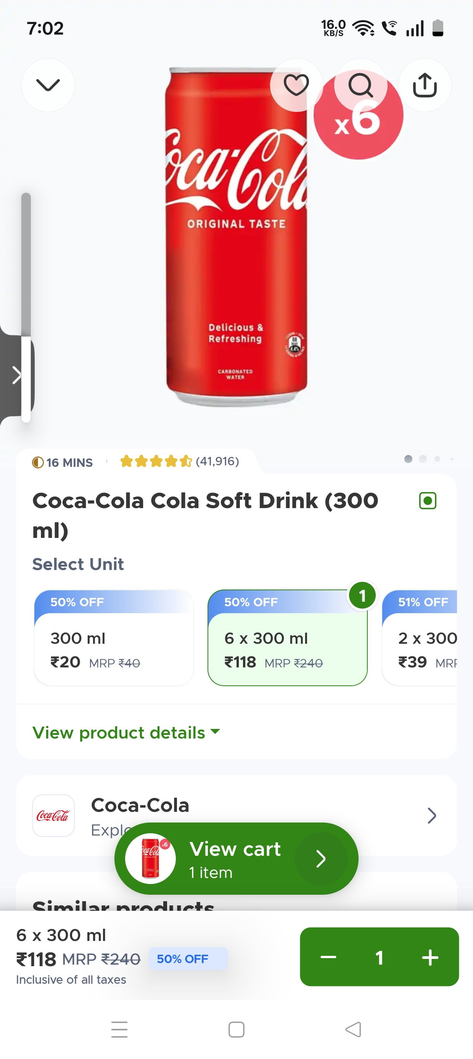Tap the green vegetarian mark icon
The height and width of the screenshot is (1059, 473).
pyautogui.click(x=428, y=501)
